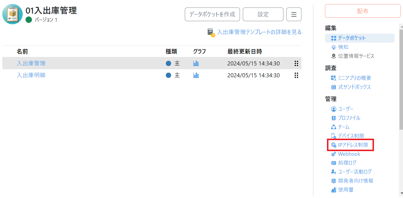
Task: Click the ユーザー person icon
Action: (334, 109)
